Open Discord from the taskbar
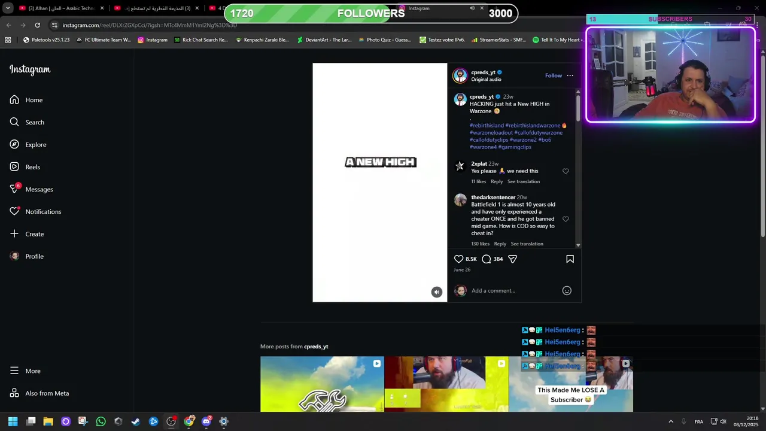Image resolution: width=766 pixels, height=431 pixels. coord(206,421)
